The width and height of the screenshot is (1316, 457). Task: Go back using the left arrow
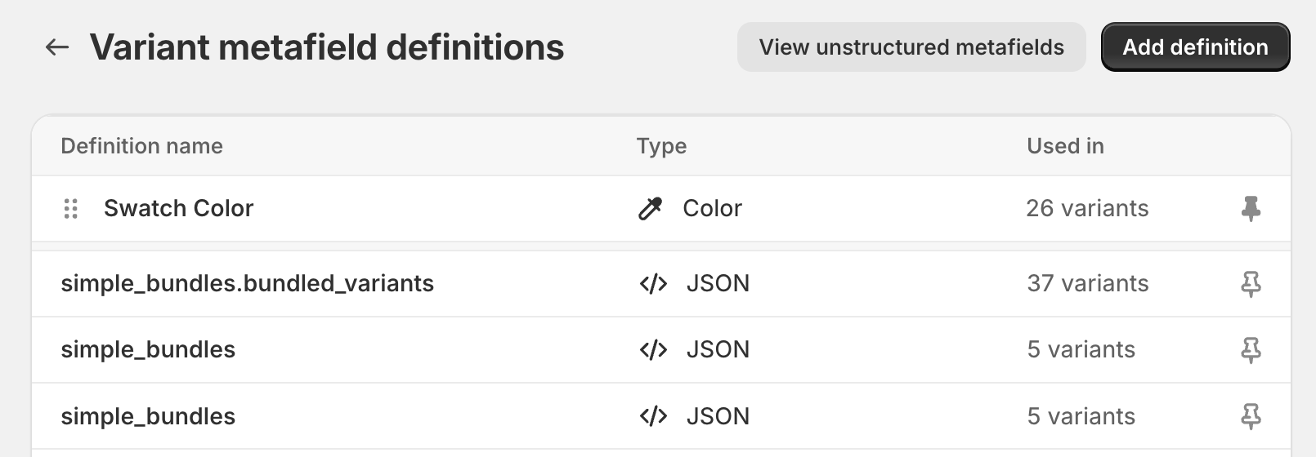tap(56, 47)
